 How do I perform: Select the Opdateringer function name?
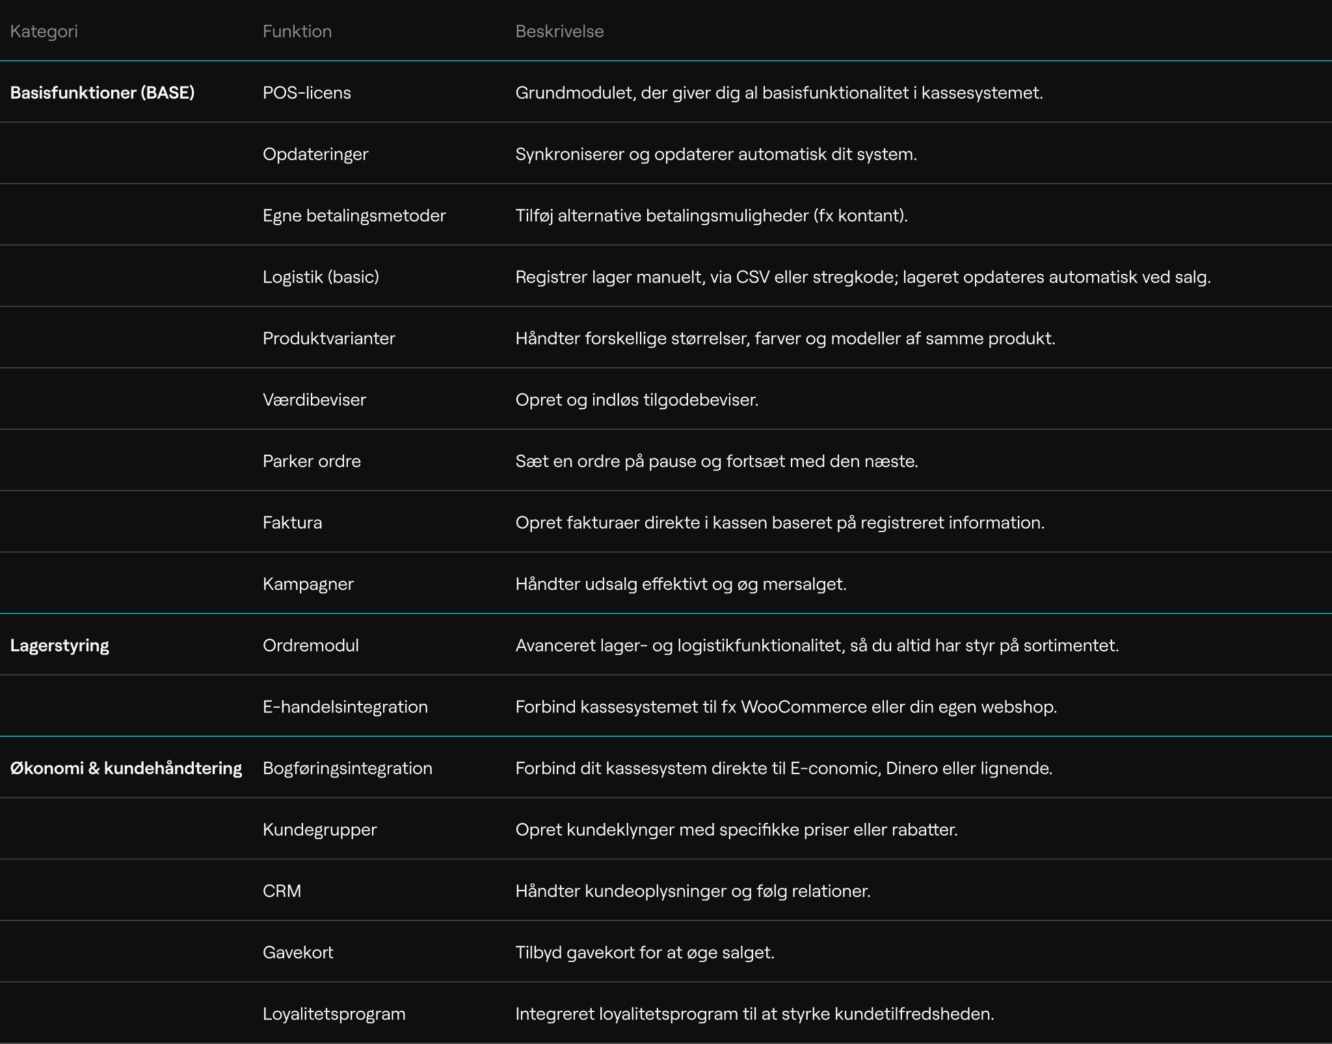point(315,154)
